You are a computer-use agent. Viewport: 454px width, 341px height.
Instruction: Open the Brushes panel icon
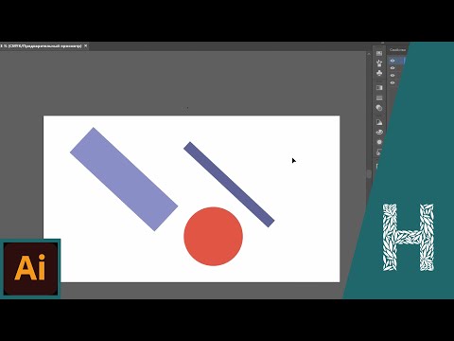[x=379, y=63]
